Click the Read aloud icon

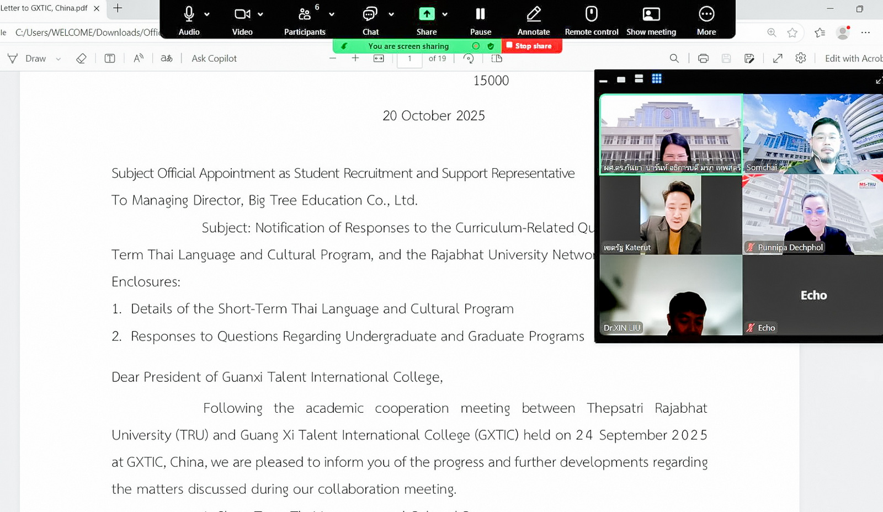click(139, 58)
